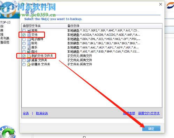The width and height of the screenshot is (174, 138).
Task: Click the star icon of 收藏夹 文件夹
Action: (29, 64)
